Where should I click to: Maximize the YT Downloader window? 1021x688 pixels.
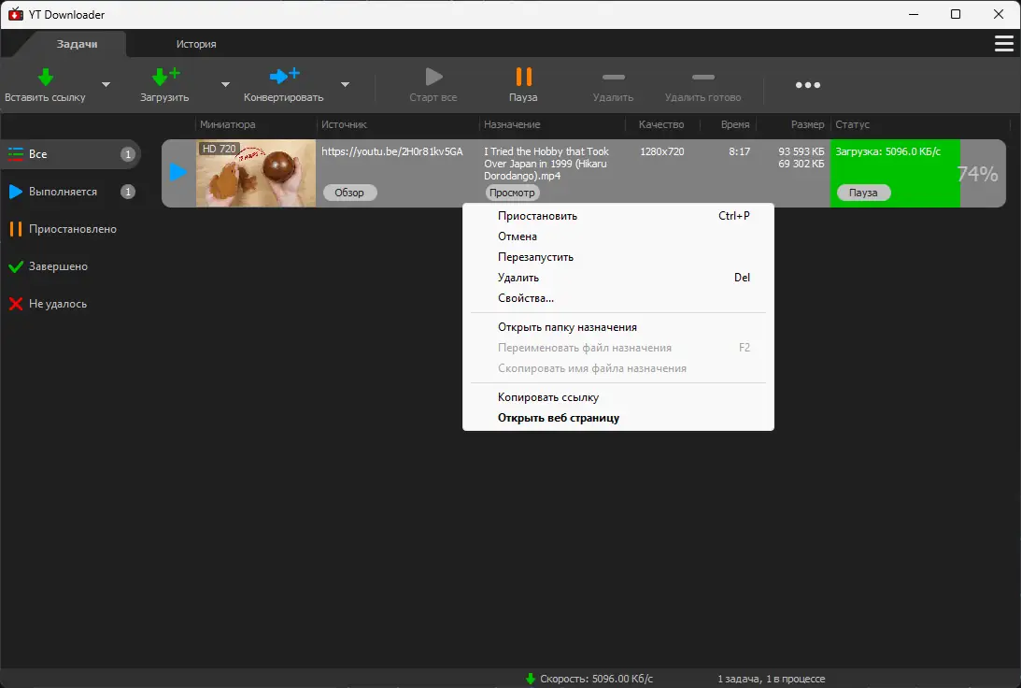pos(956,14)
